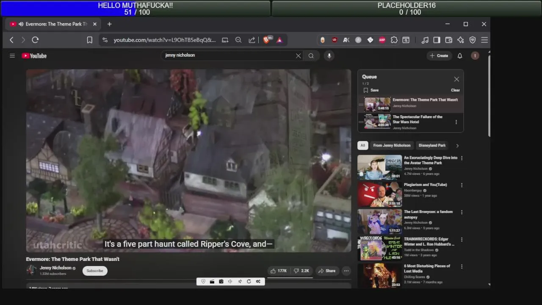Open YouTube notifications bell
The height and width of the screenshot is (305, 542).
[460, 55]
